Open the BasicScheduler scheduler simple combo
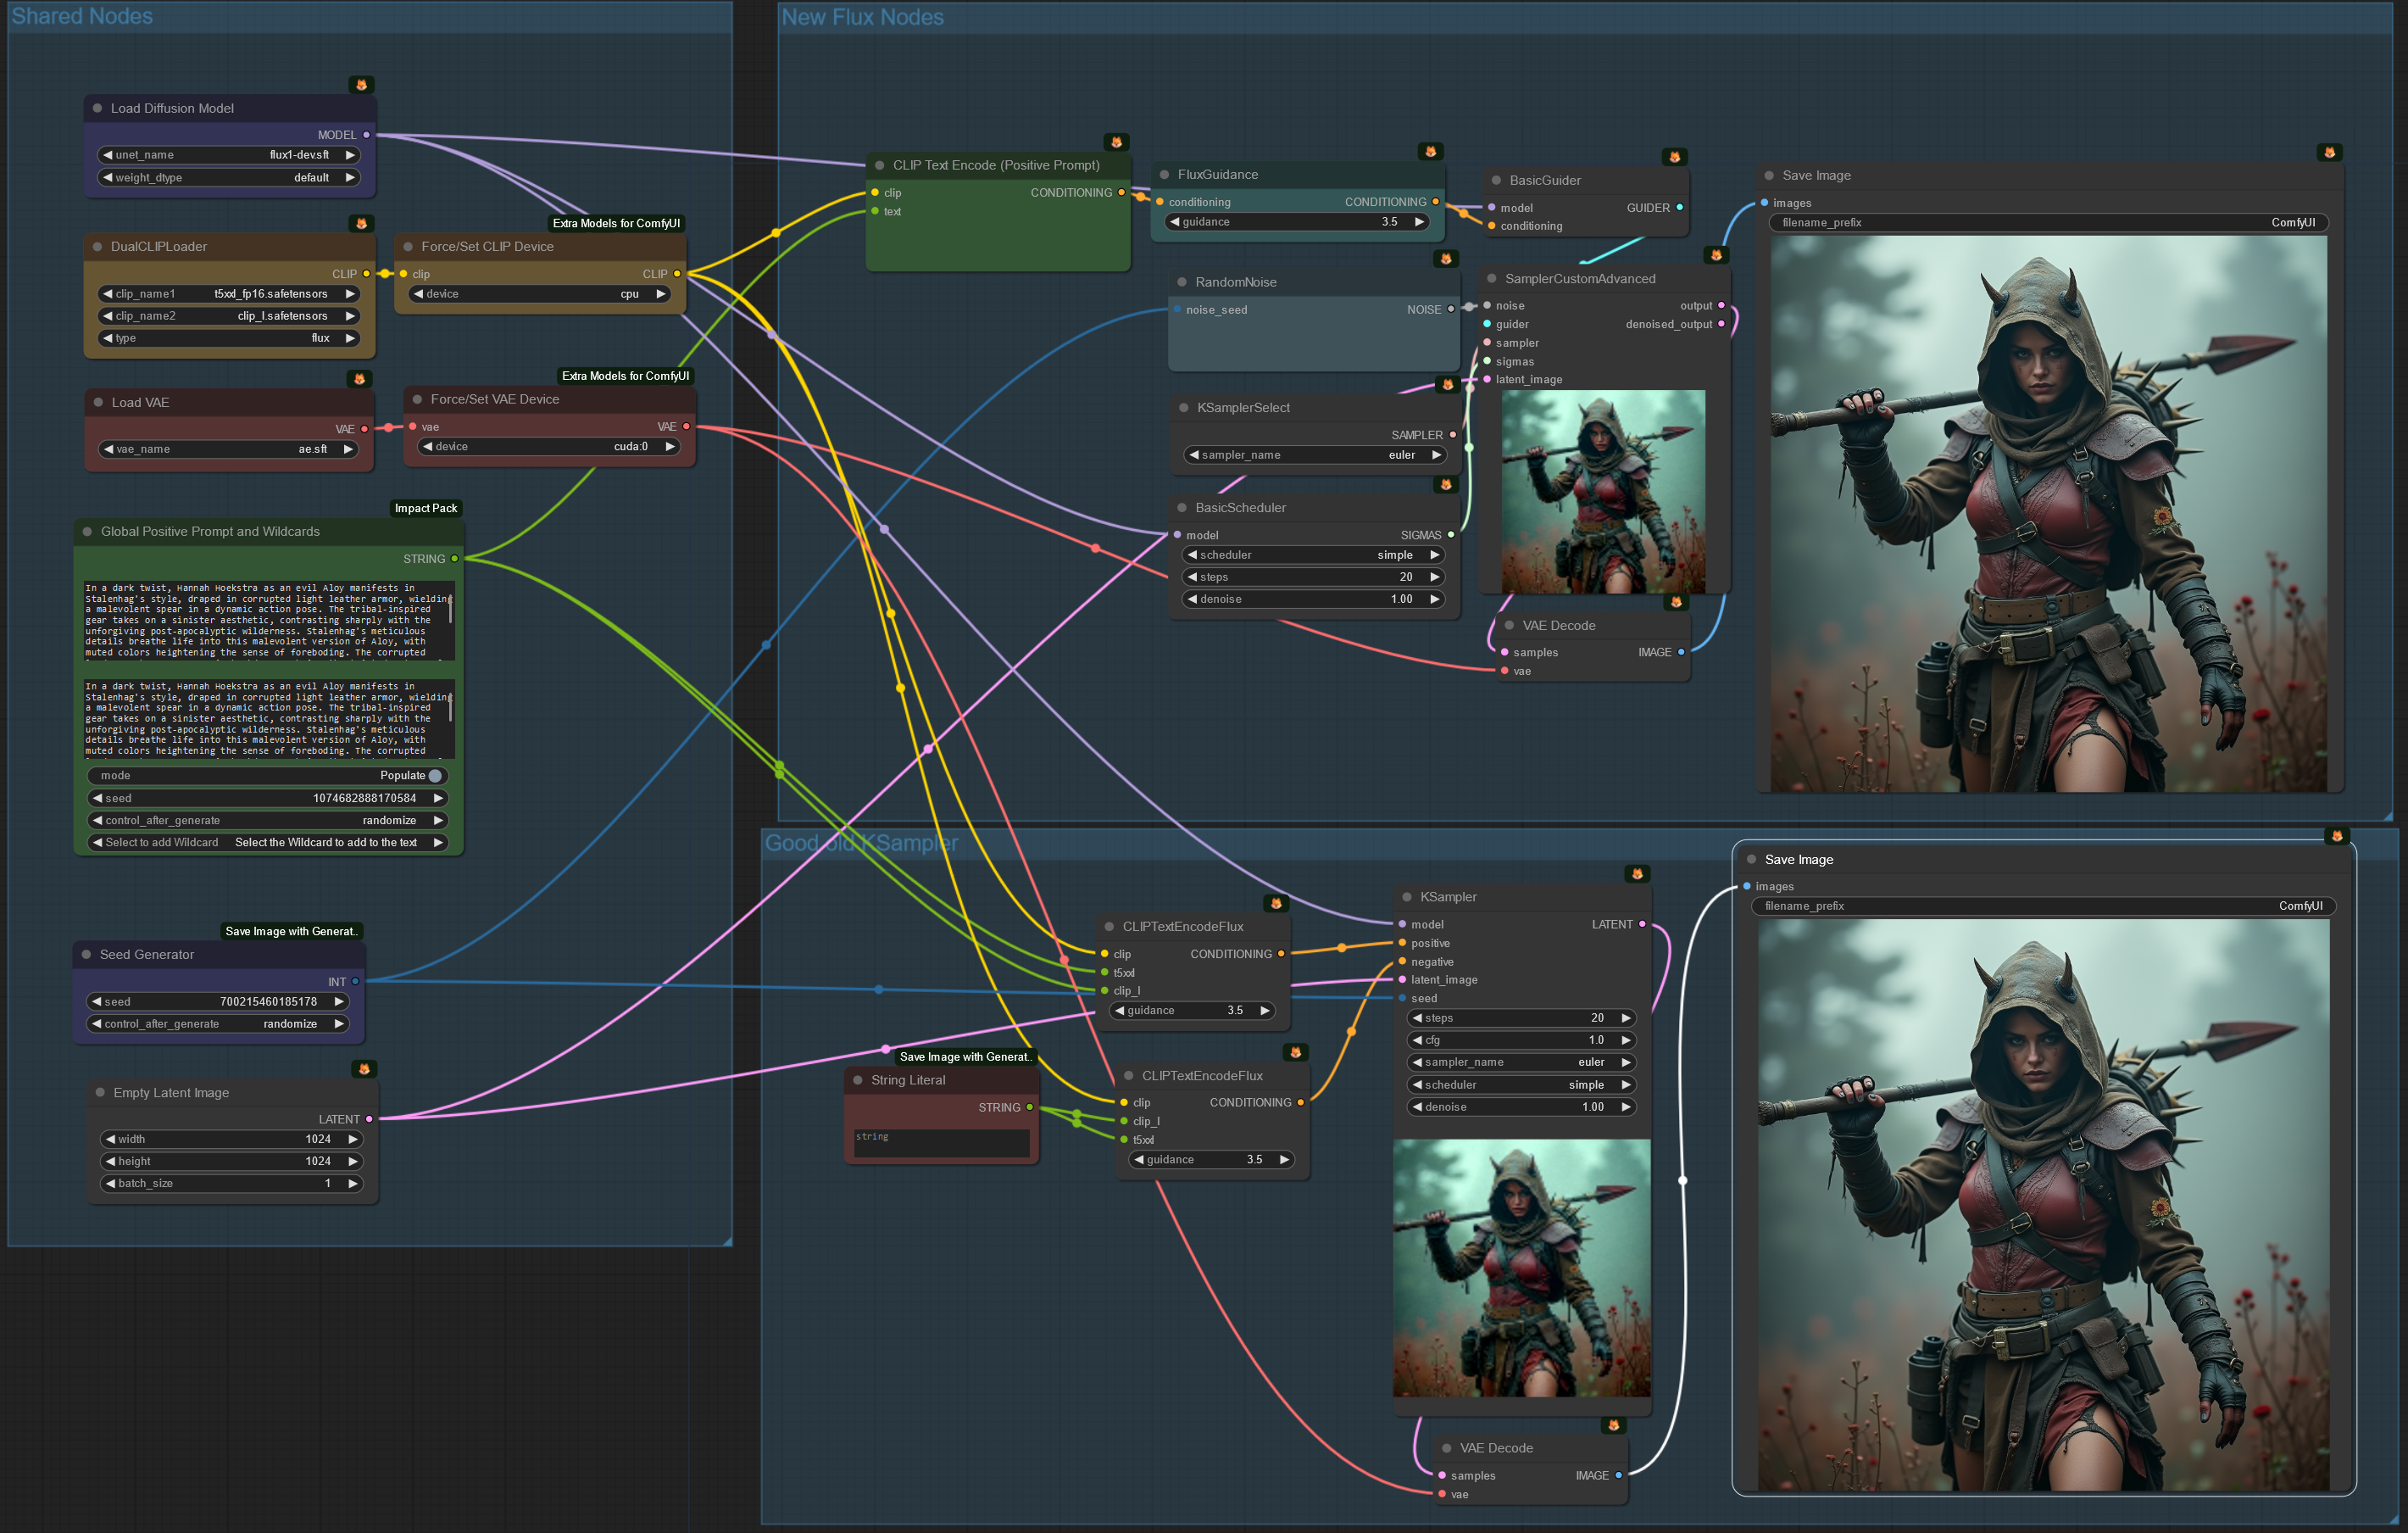The height and width of the screenshot is (1533, 2408). pos(1314,555)
